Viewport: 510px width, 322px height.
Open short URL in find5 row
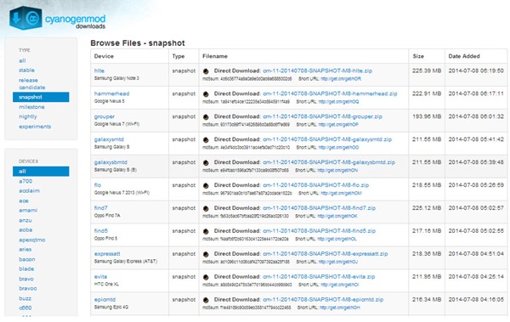pyautogui.click(x=337, y=239)
